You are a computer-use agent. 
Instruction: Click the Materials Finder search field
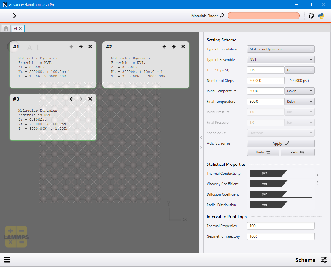263,16
